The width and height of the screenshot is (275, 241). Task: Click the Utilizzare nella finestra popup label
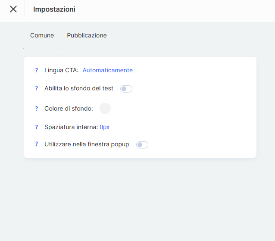tap(87, 144)
